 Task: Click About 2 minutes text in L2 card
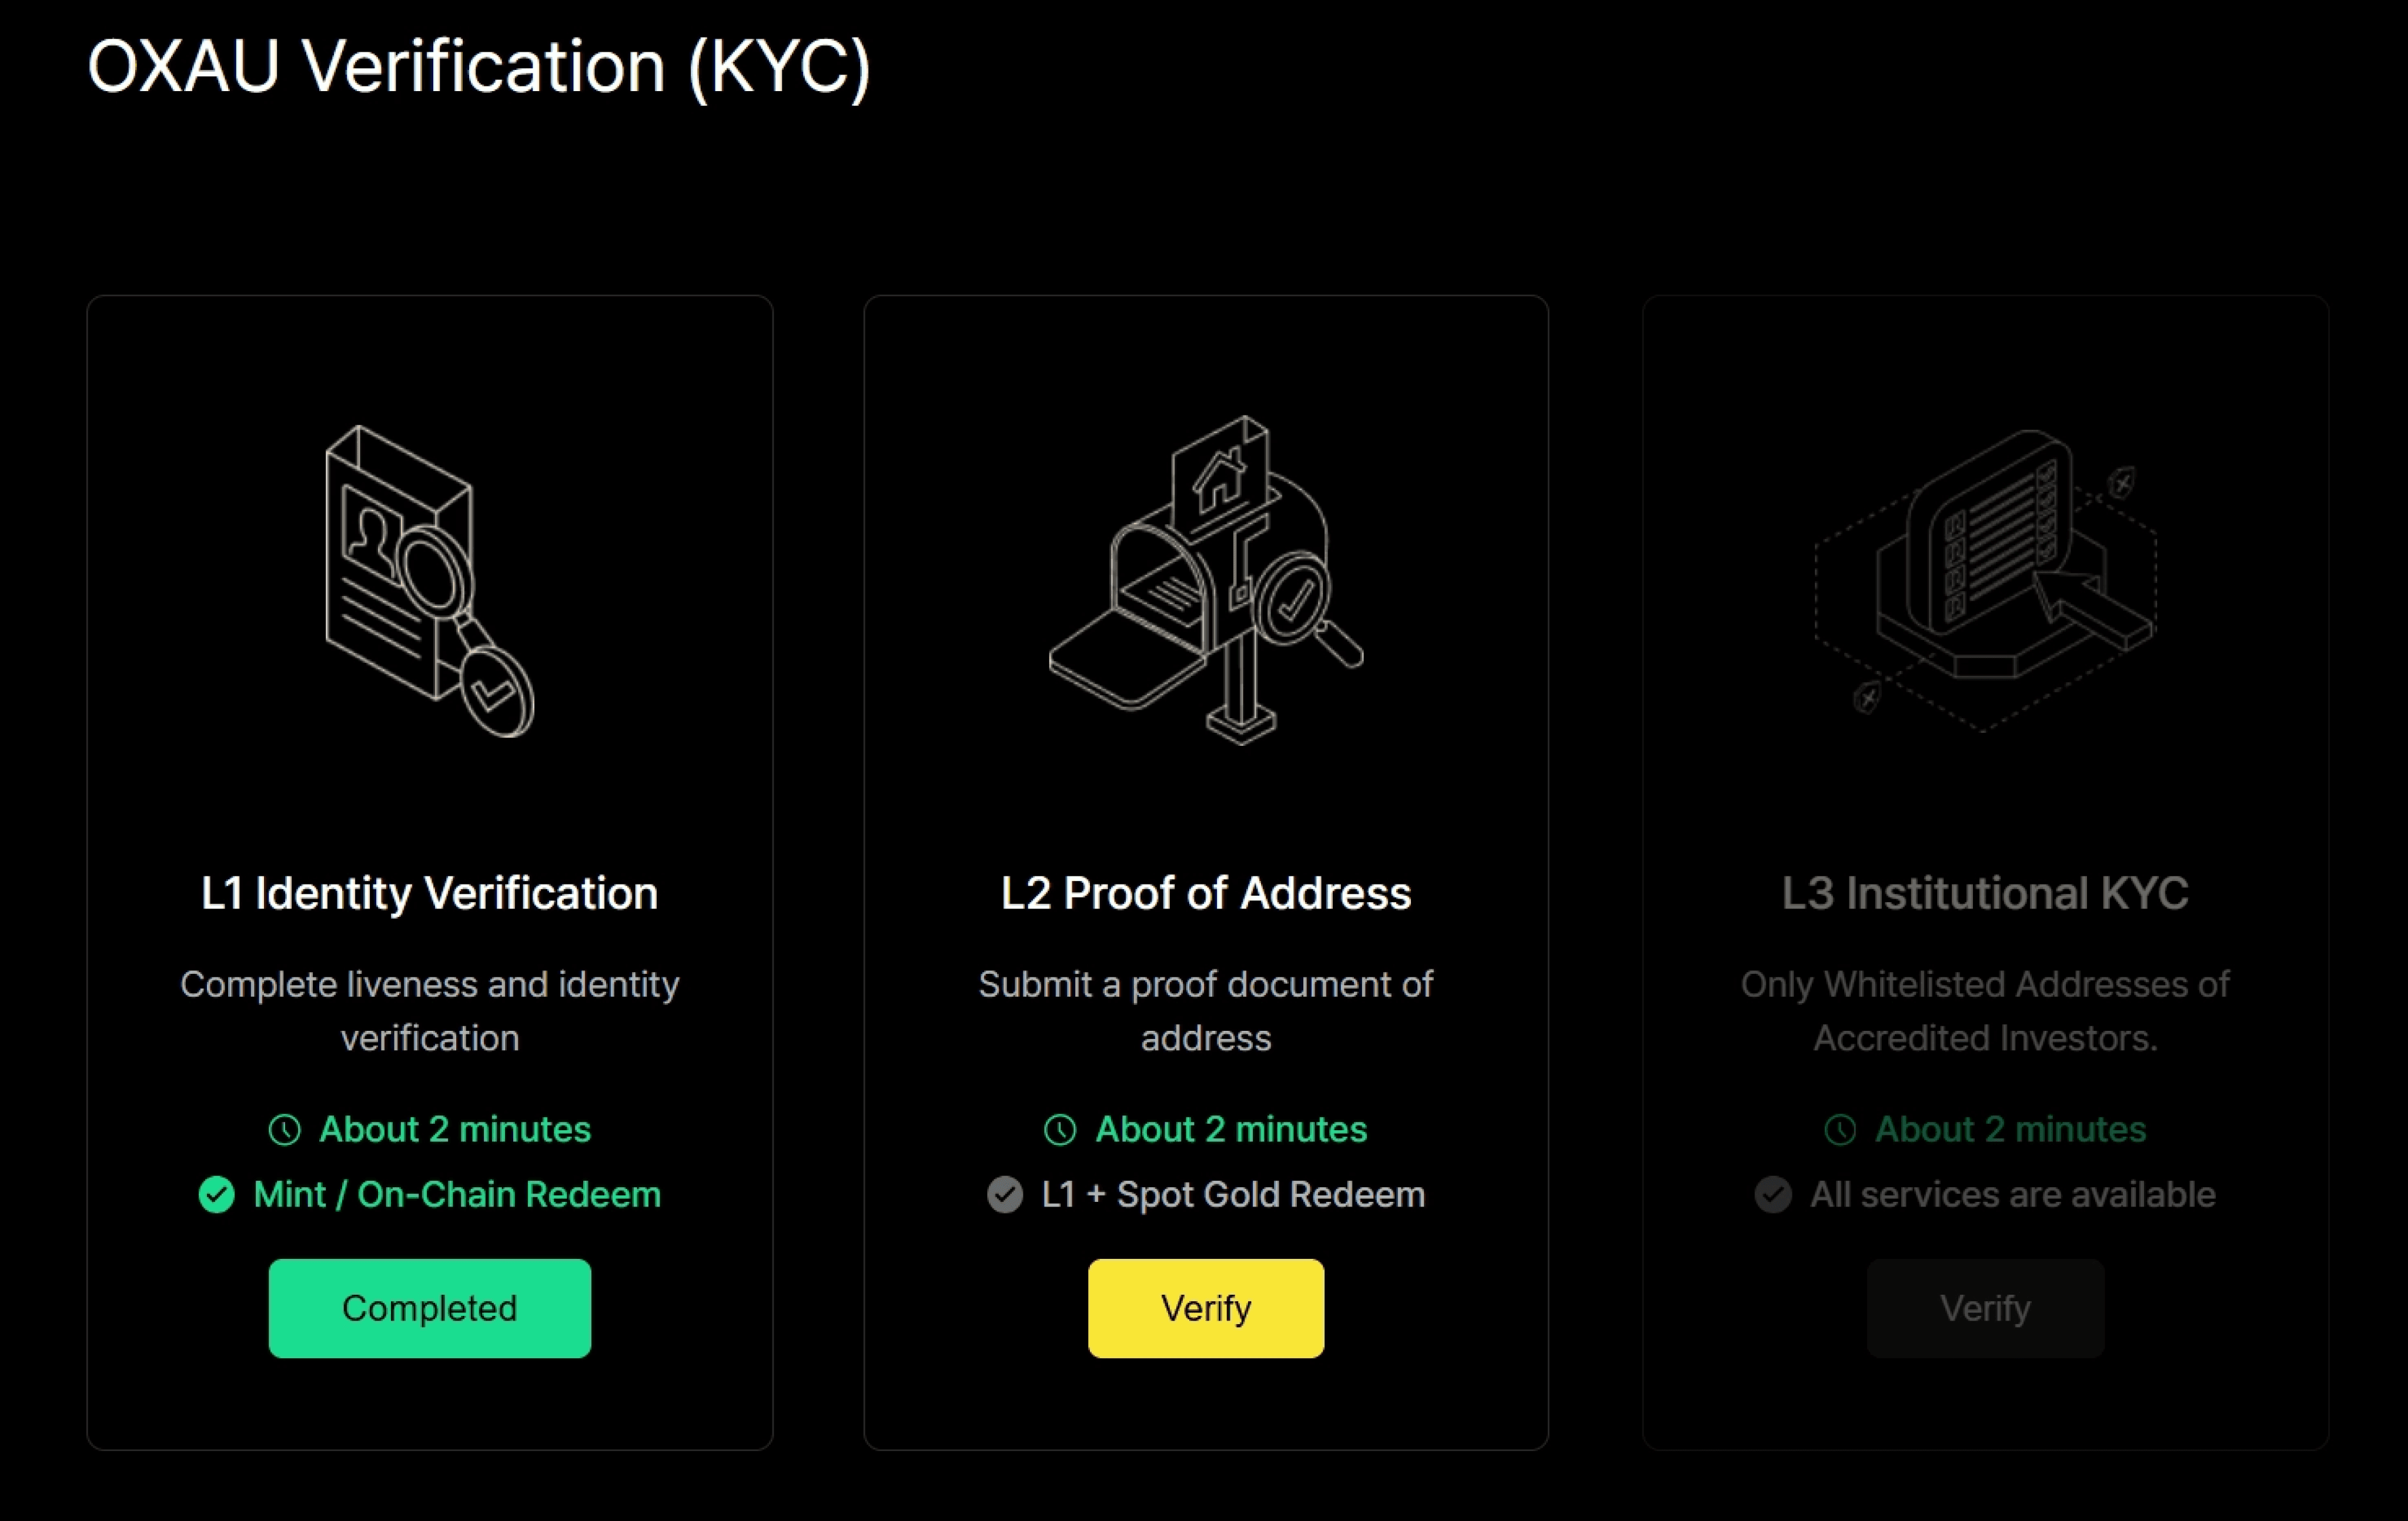coord(1231,1130)
